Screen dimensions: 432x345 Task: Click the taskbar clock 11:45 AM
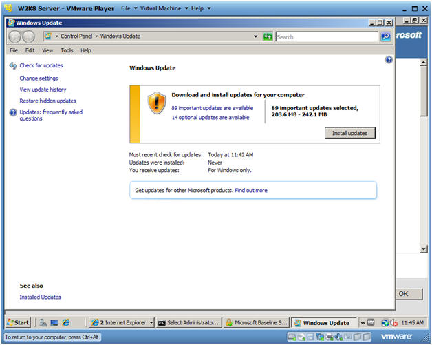click(412, 322)
